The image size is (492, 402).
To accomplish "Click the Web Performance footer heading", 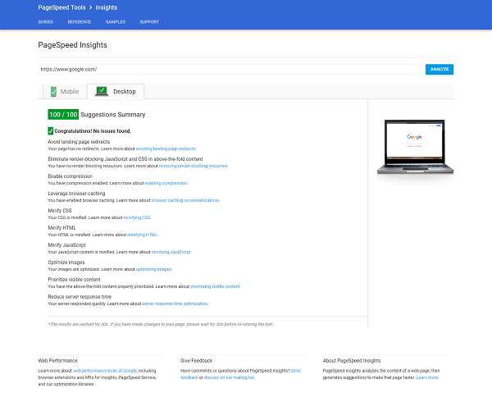I will [57, 361].
